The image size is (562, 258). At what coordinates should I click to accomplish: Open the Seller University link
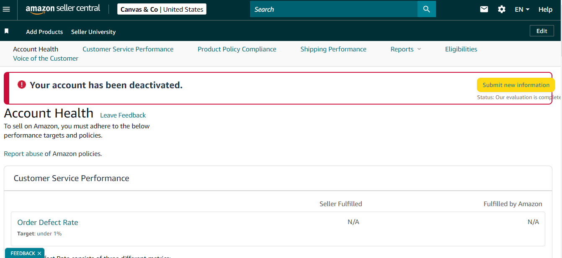[x=93, y=32]
